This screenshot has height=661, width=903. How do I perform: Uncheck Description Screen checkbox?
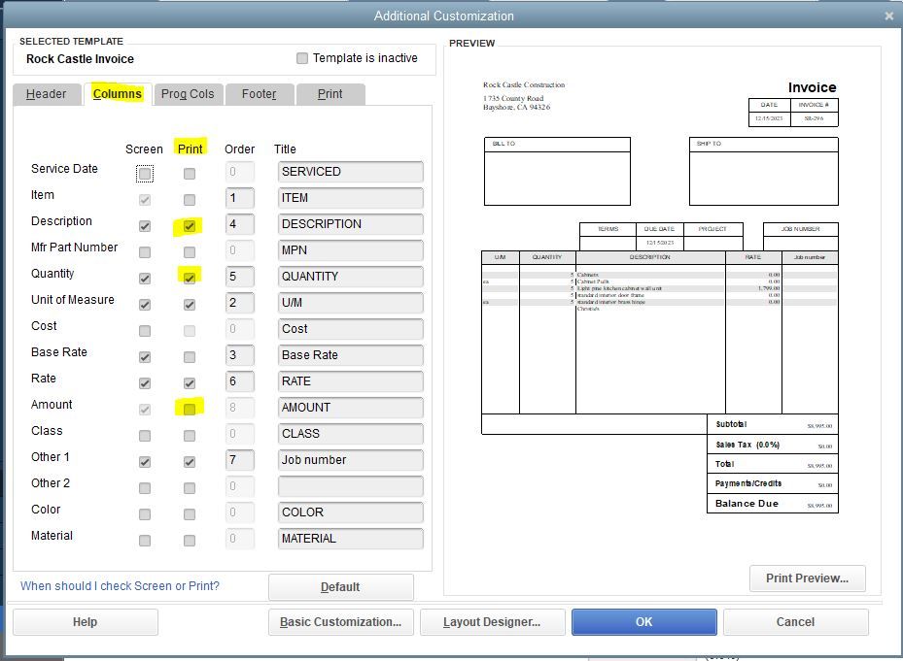click(x=145, y=226)
